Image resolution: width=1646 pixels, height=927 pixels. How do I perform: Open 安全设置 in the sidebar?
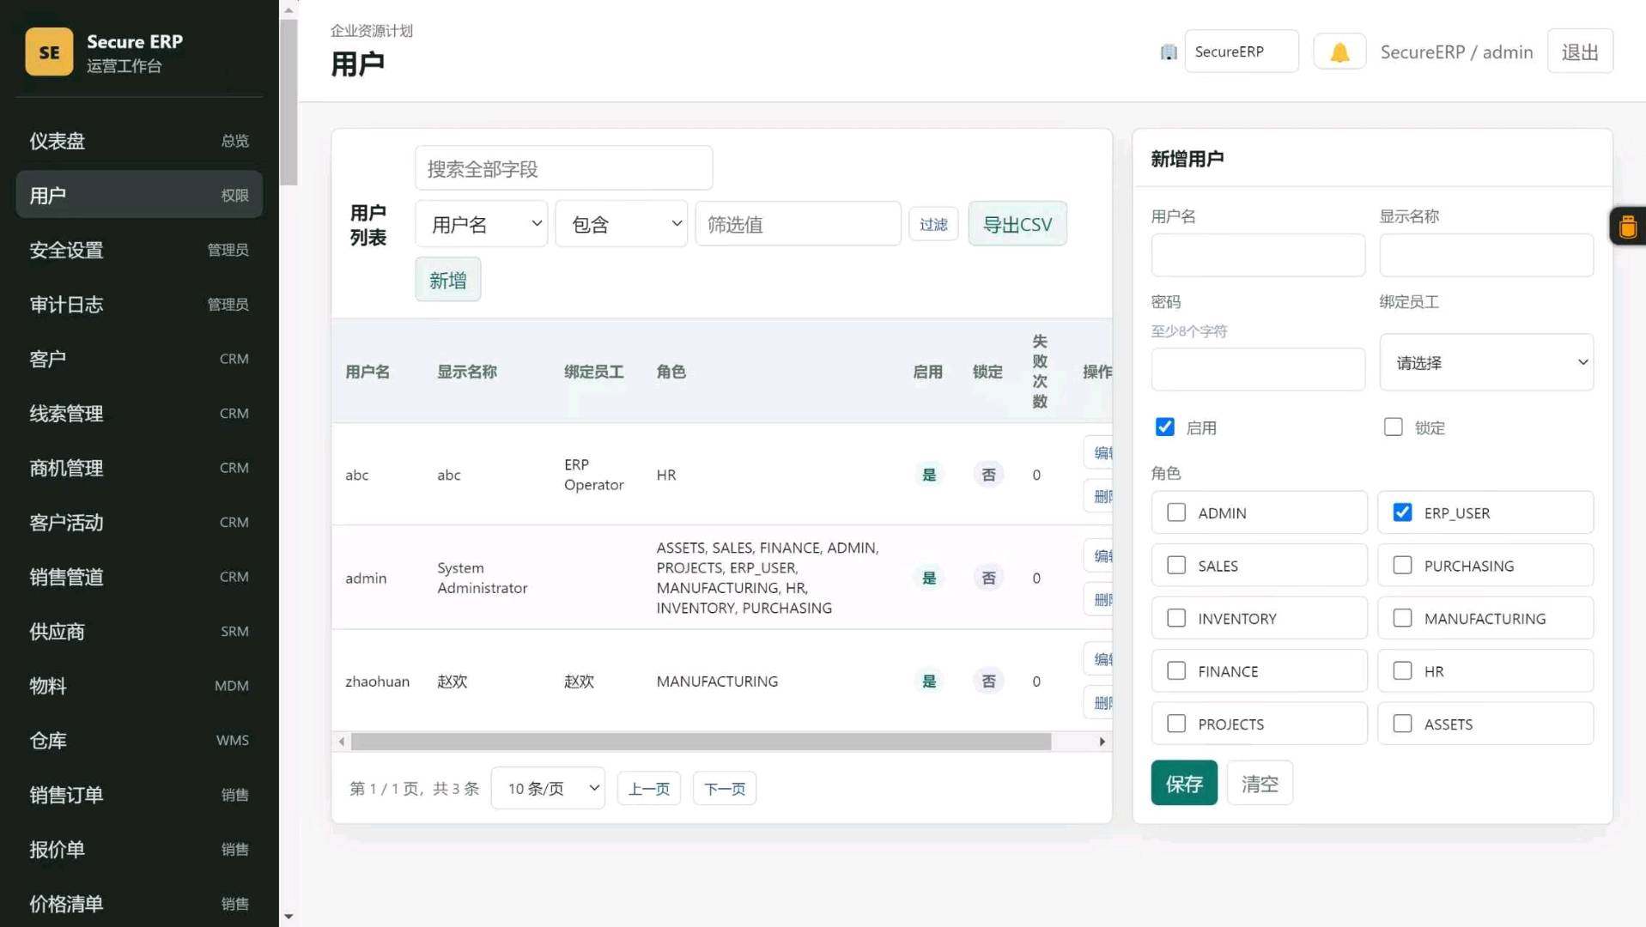[x=139, y=250]
